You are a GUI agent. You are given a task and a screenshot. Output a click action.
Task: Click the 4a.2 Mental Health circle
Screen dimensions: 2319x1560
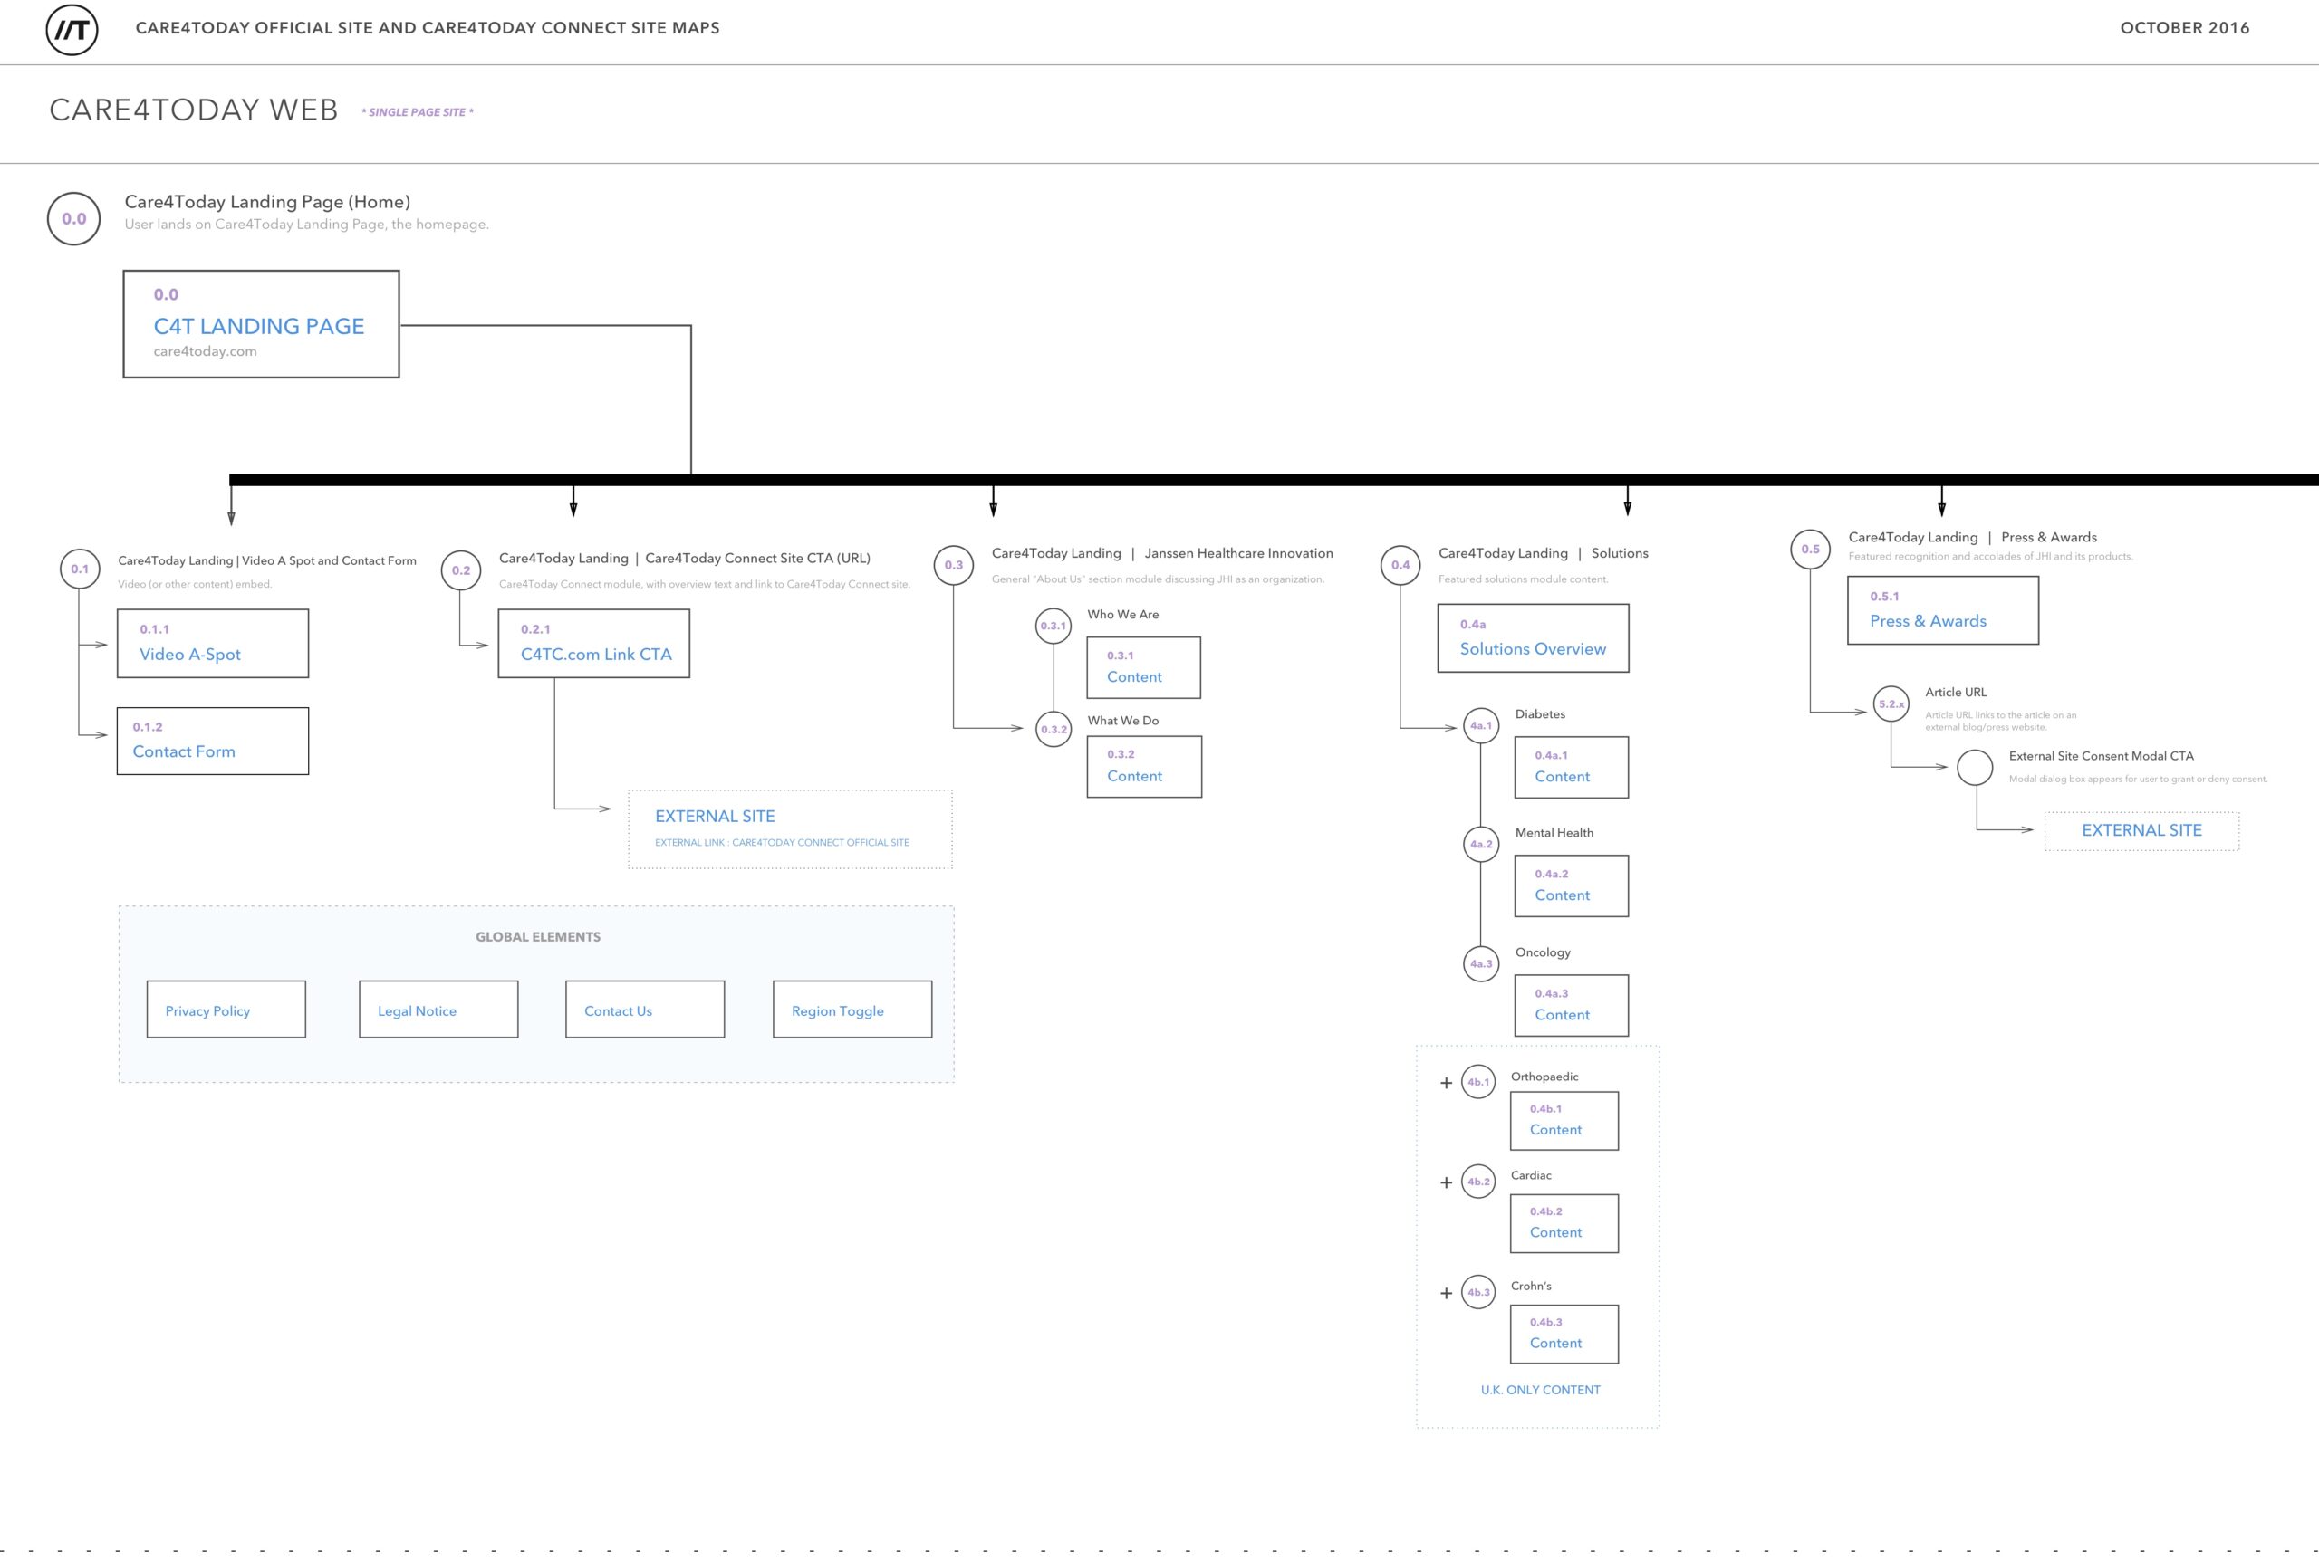[1481, 845]
